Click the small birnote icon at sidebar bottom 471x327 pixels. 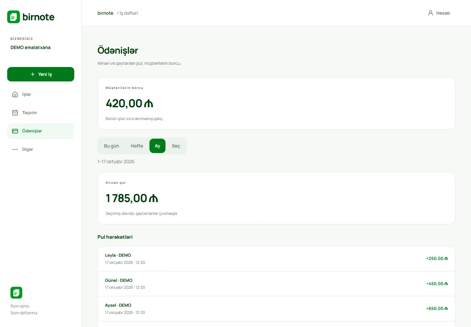coord(16,293)
